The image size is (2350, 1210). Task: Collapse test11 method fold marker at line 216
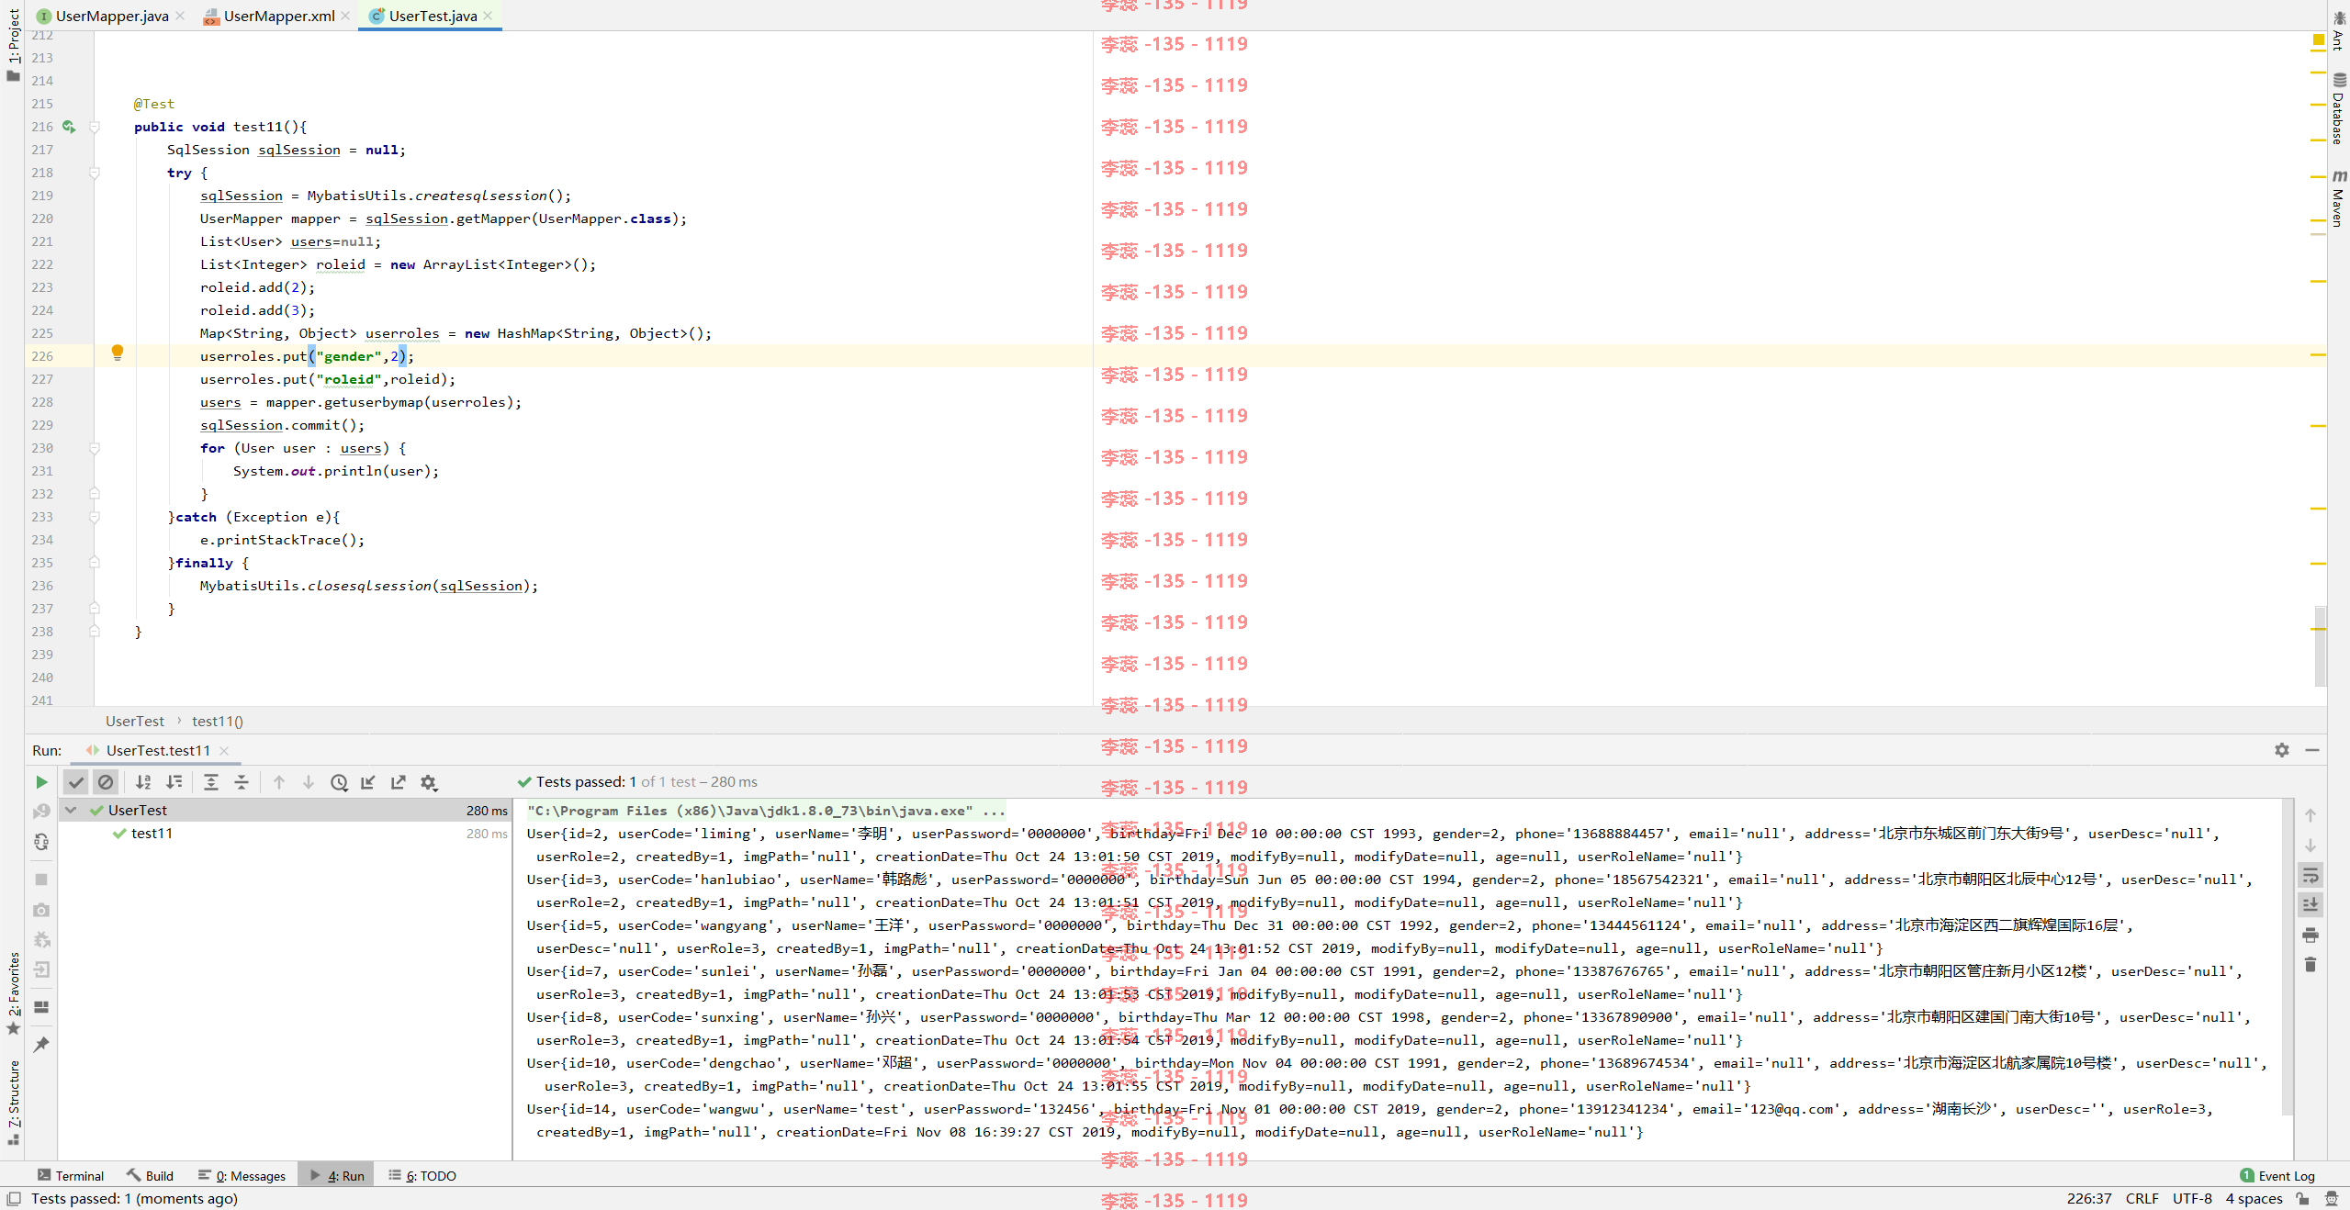(95, 127)
